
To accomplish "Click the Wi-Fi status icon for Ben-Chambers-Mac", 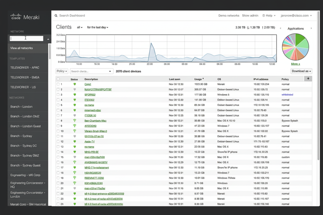I will [75, 120].
